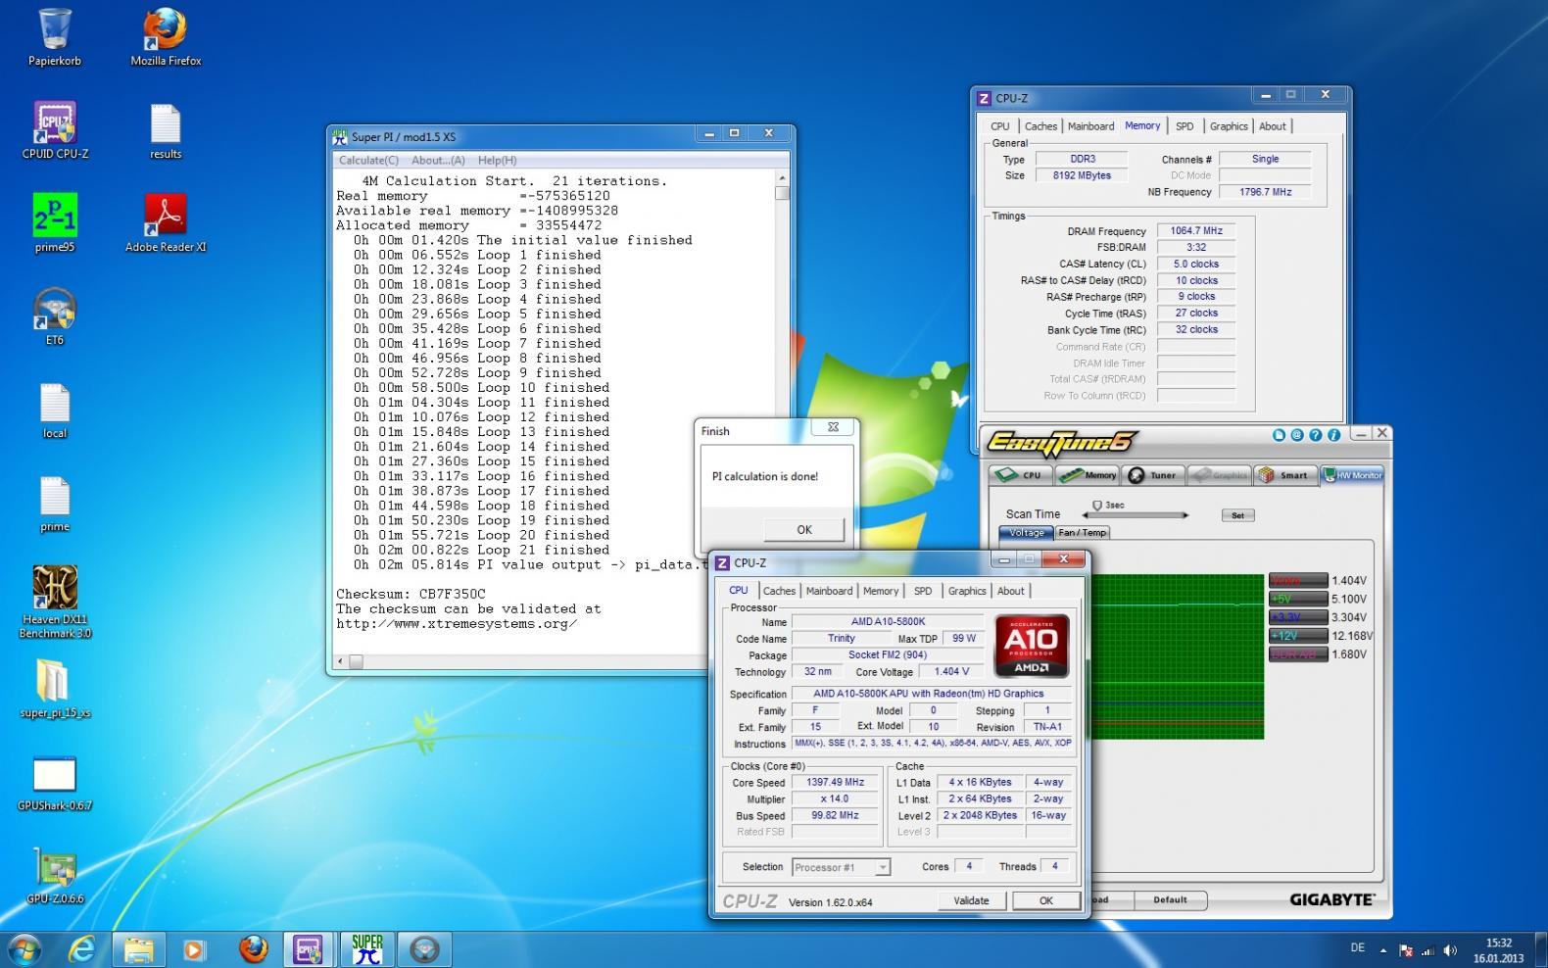The width and height of the screenshot is (1548, 968).
Task: Open SPD tab in front CPU-Z window
Action: click(922, 591)
